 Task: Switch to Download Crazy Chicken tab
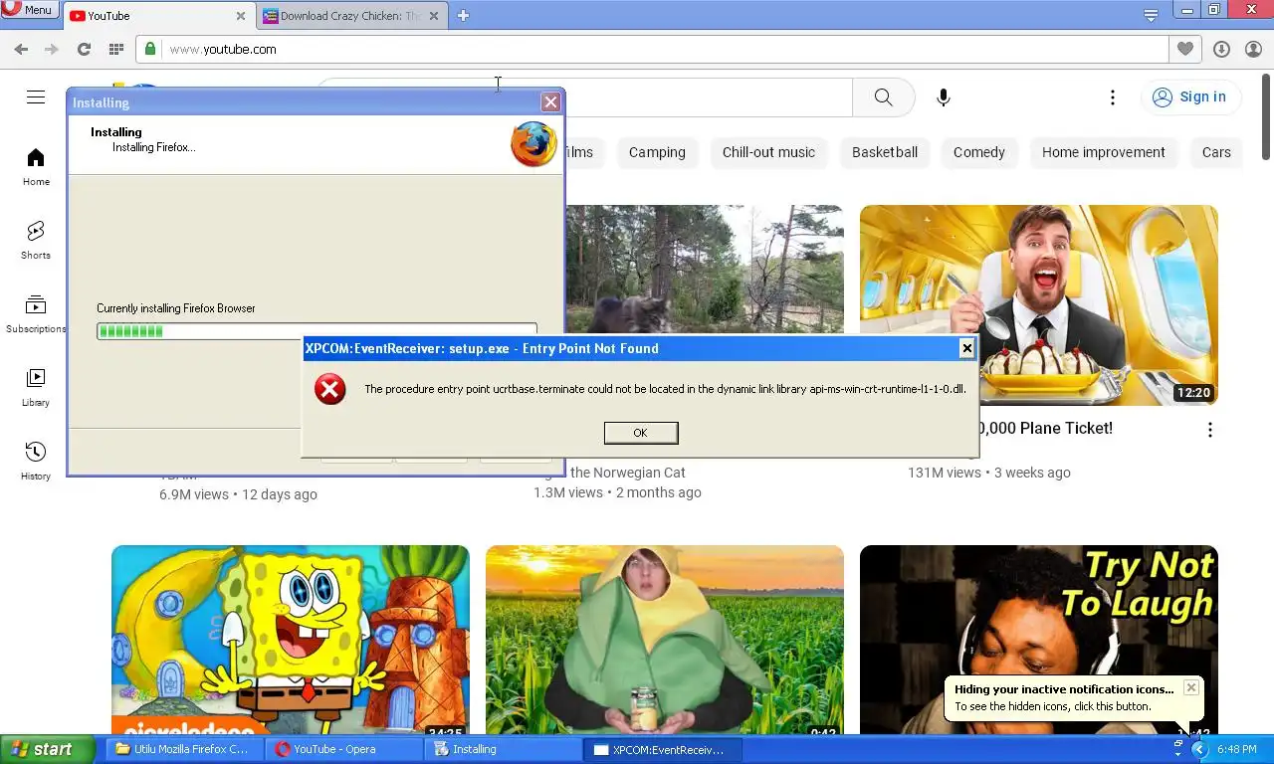point(351,16)
